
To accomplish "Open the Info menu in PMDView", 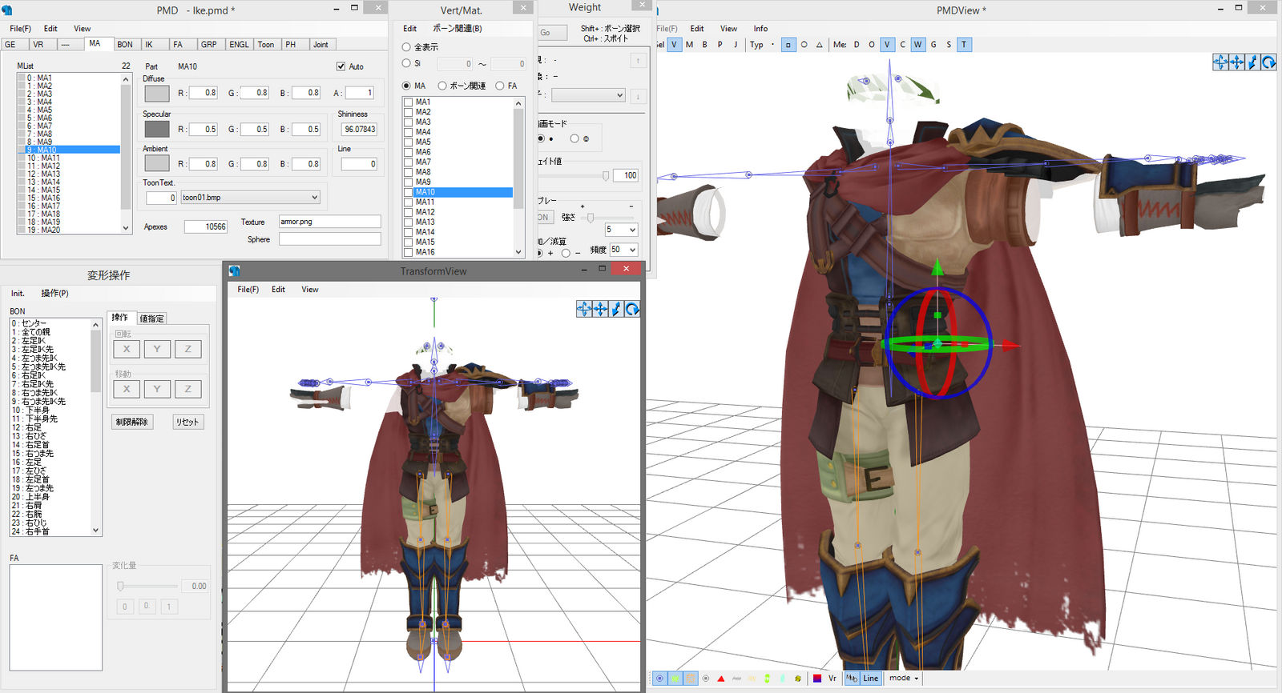I will coord(760,28).
